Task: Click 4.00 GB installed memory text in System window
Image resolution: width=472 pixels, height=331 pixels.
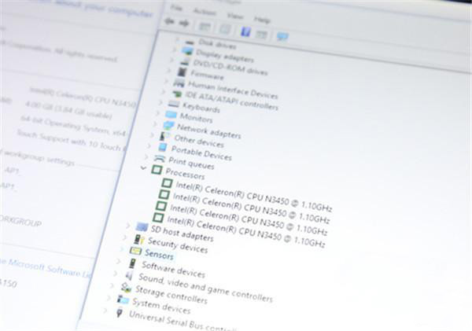Action: click(68, 109)
